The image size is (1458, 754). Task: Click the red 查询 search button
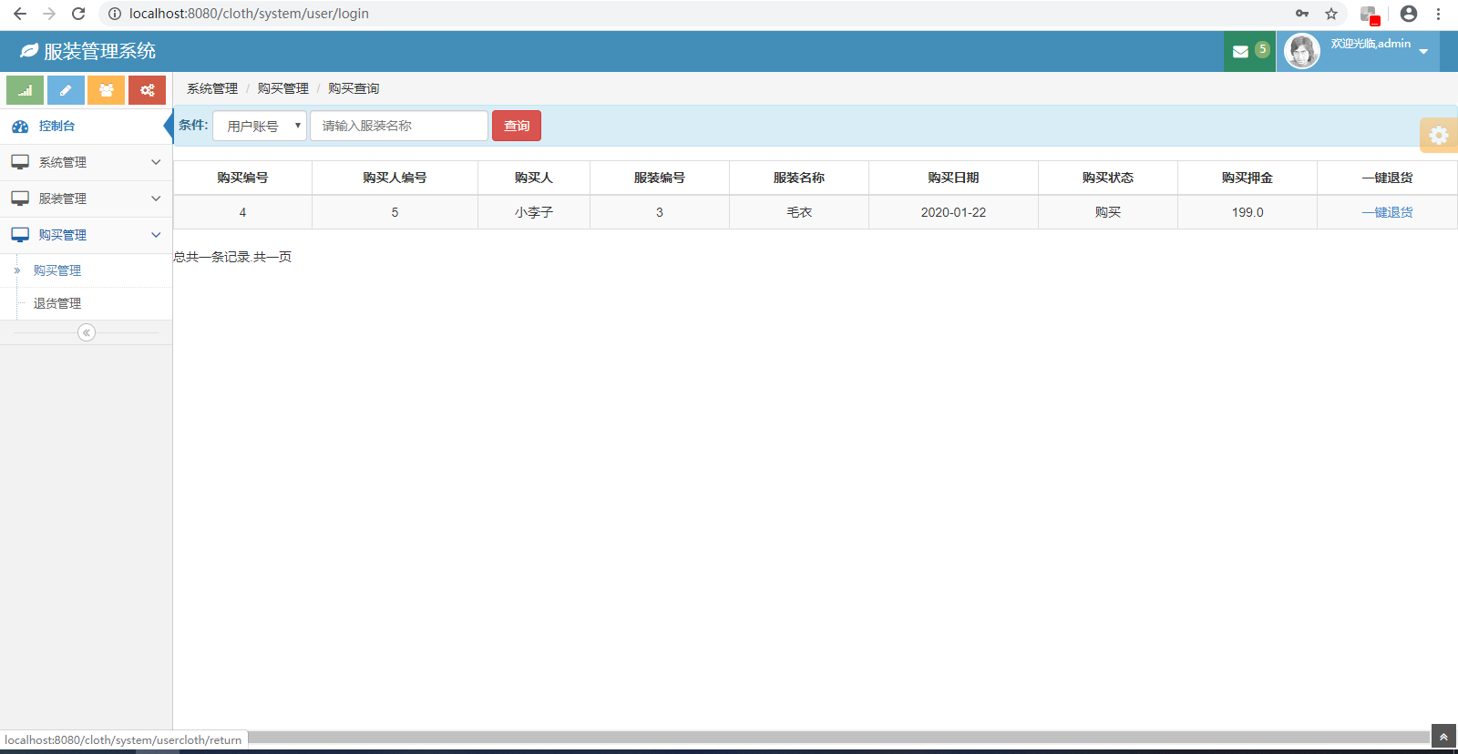point(517,126)
